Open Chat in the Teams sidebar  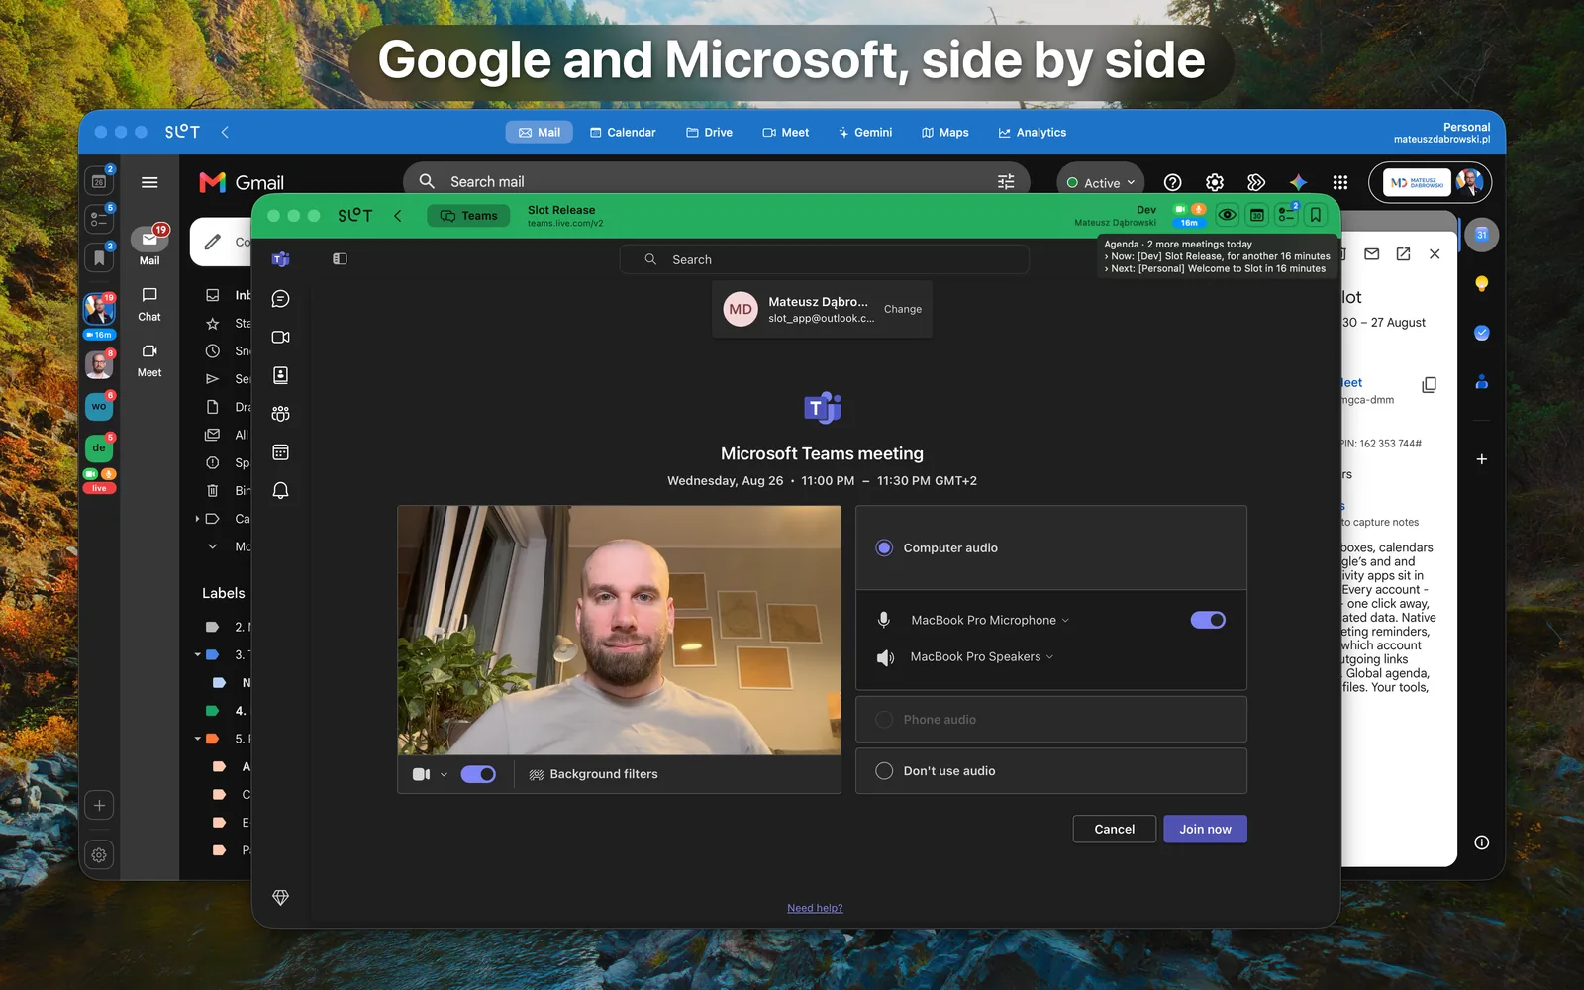pyautogui.click(x=280, y=298)
